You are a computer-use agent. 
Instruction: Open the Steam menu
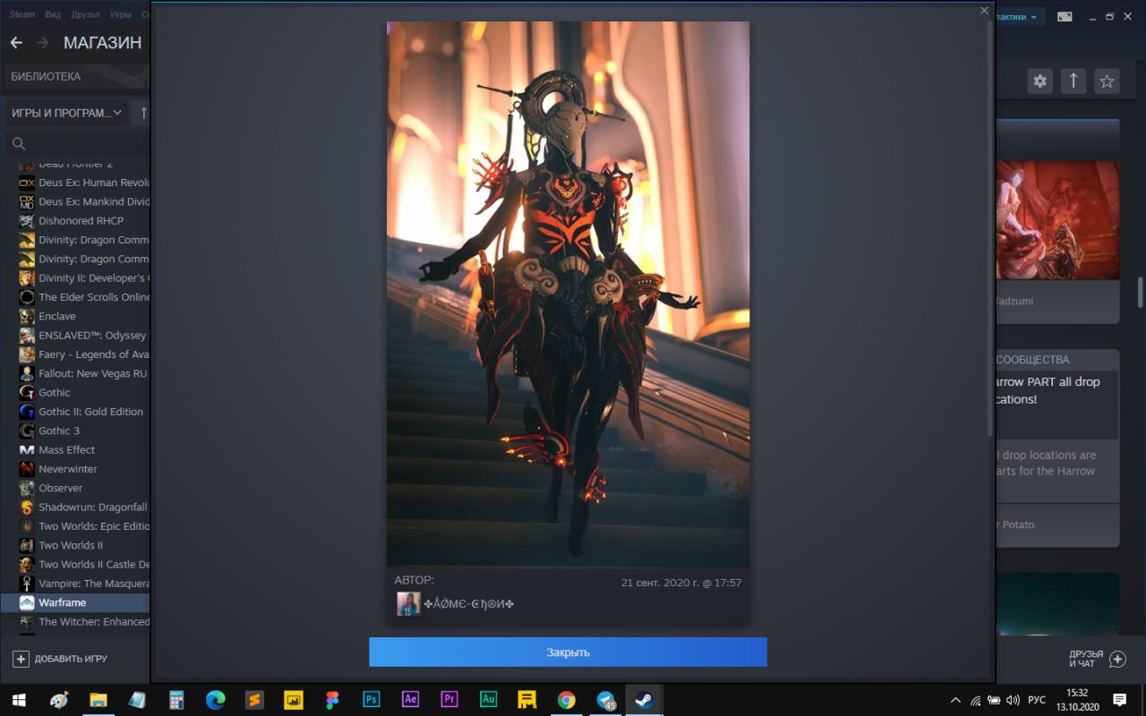tap(21, 15)
